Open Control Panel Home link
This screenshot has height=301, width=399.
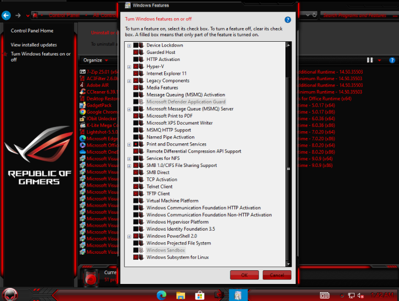coord(32,31)
